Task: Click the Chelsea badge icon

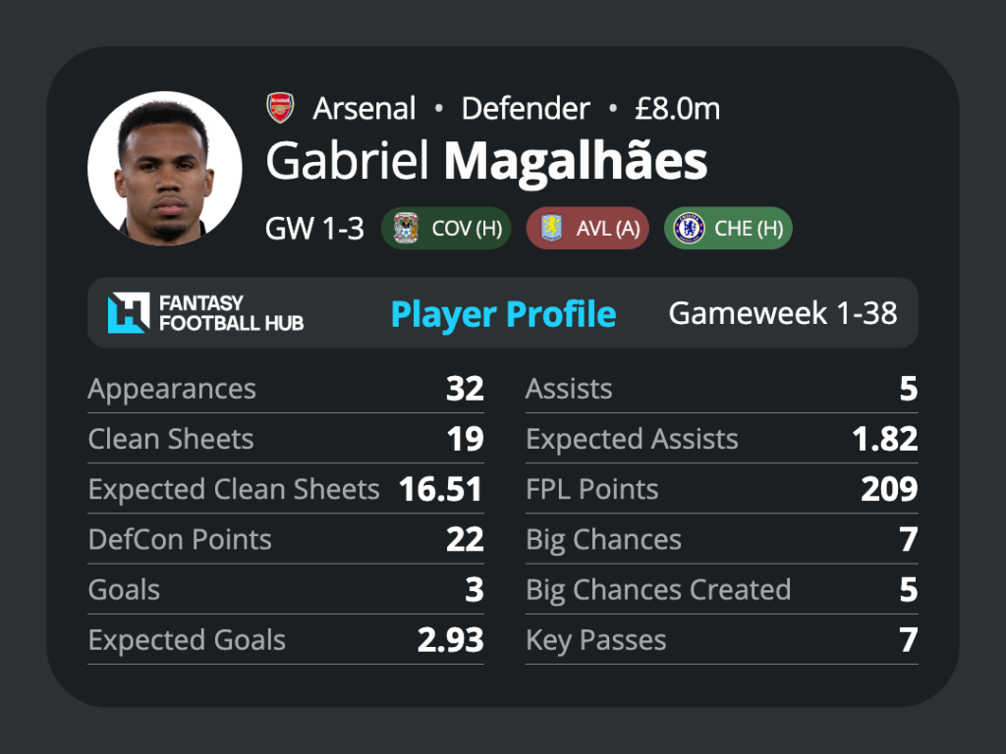Action: 689,228
